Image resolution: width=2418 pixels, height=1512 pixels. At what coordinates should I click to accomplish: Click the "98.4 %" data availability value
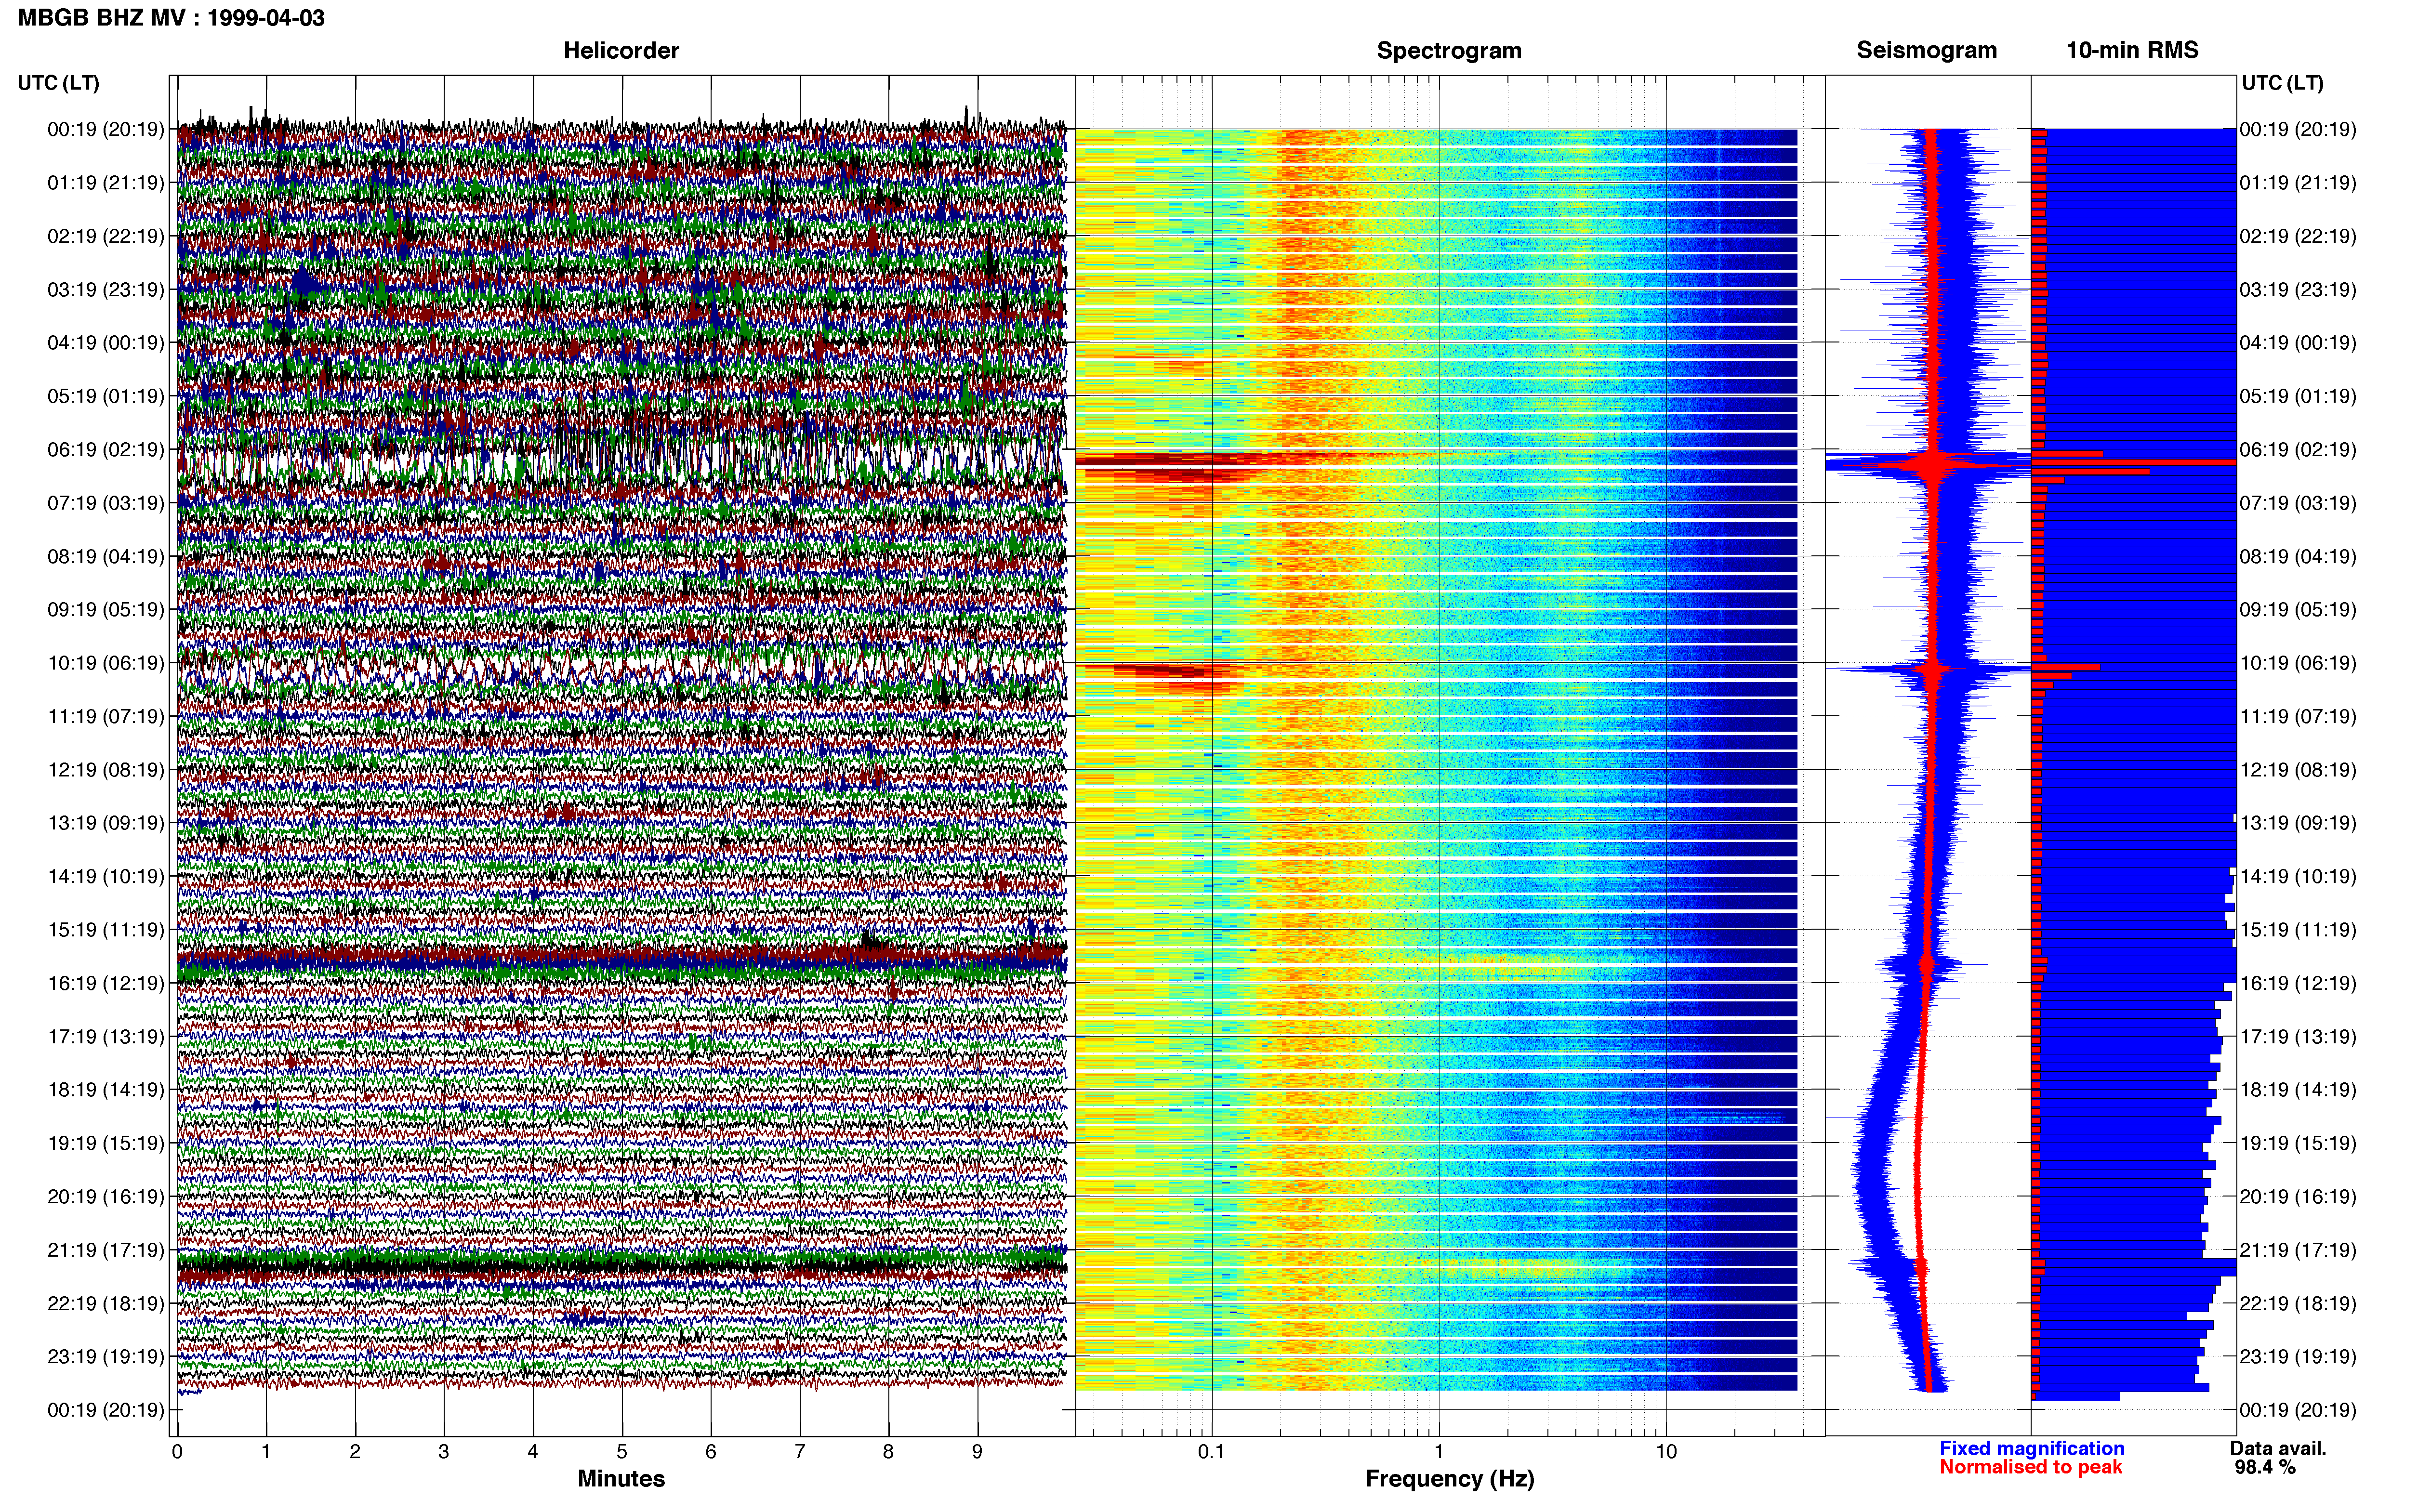[x=2265, y=1467]
